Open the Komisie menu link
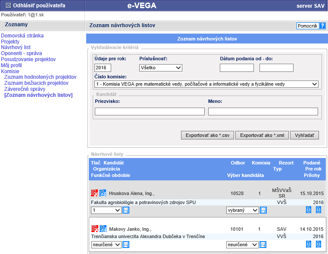This screenshot has height=254, width=328. tap(10, 71)
